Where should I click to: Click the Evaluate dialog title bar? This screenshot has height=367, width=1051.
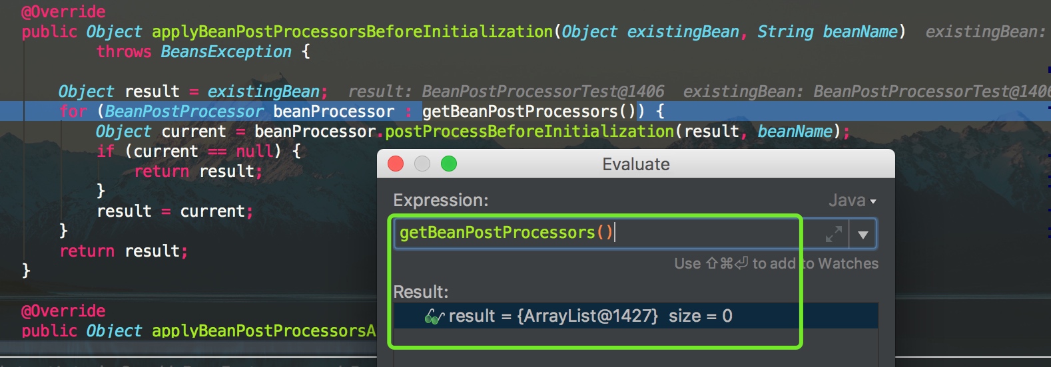point(635,164)
